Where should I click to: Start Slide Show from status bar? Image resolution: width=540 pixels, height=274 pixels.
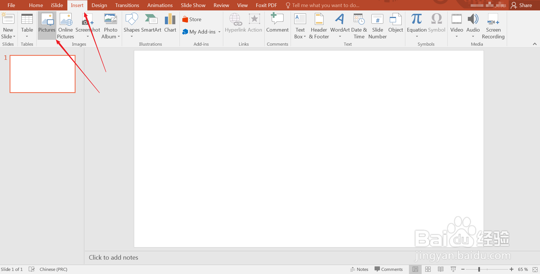[453, 269]
